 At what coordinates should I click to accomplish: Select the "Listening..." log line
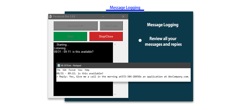click(61, 48)
